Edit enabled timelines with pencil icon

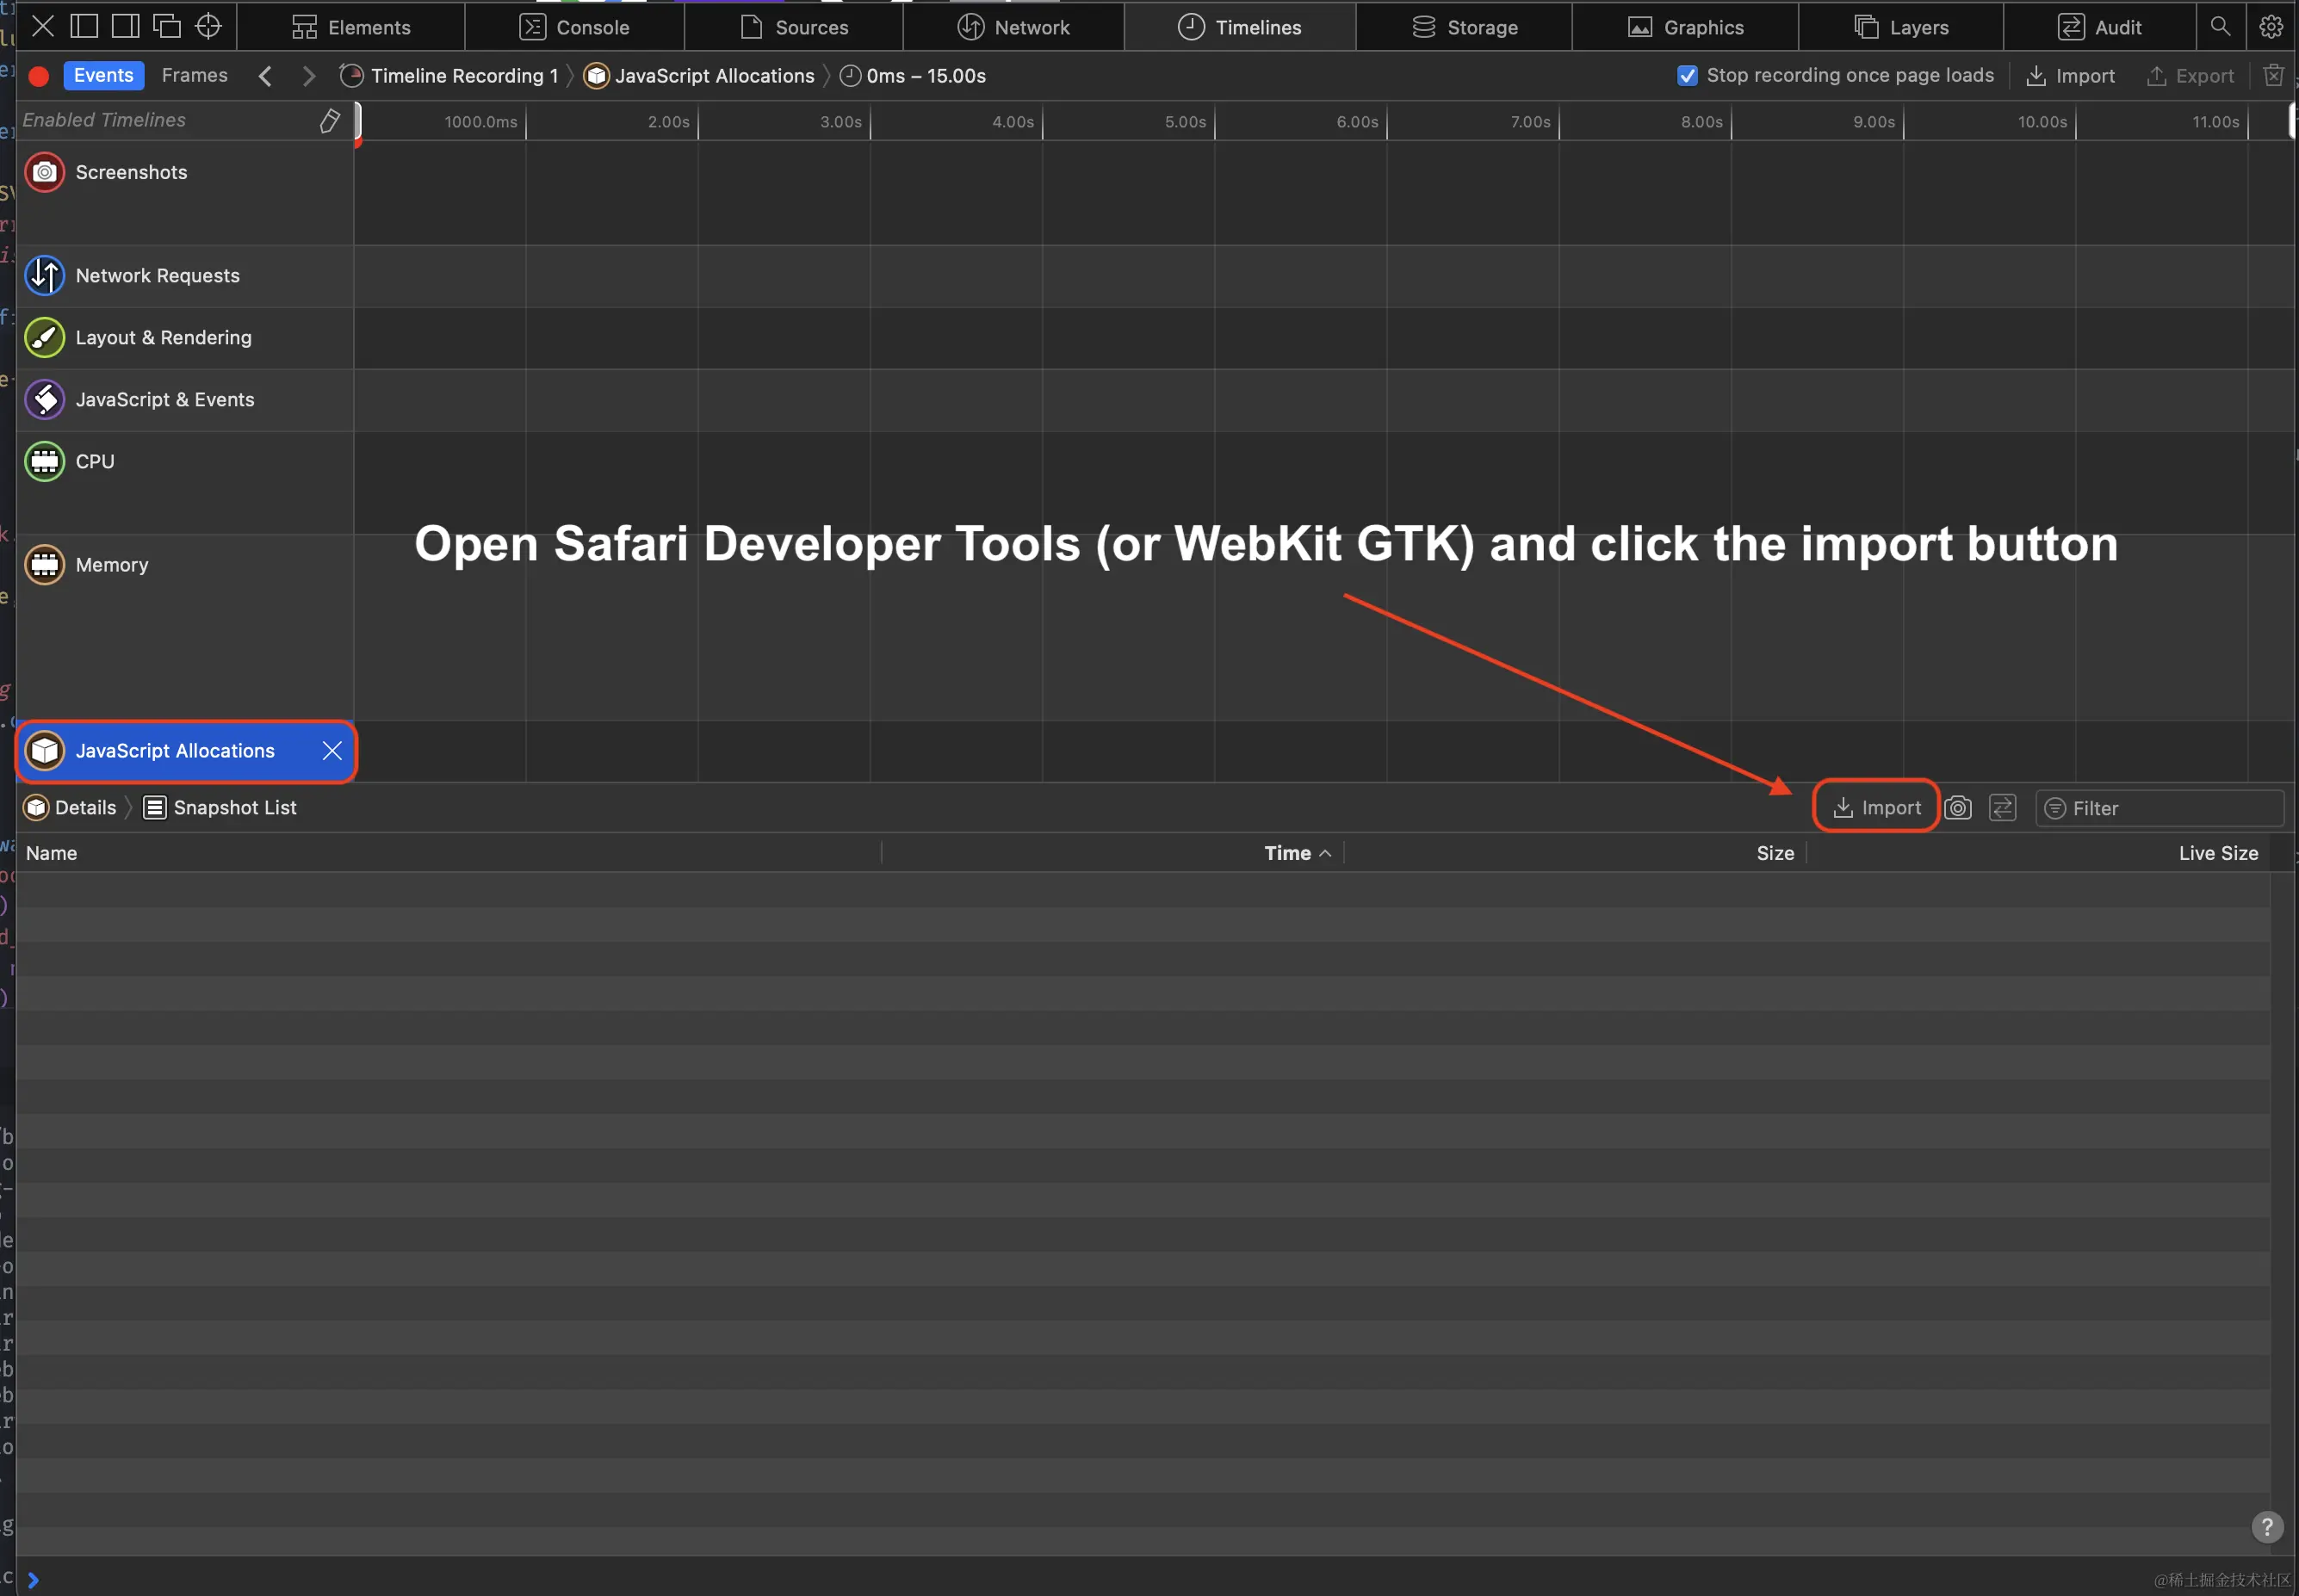click(329, 121)
